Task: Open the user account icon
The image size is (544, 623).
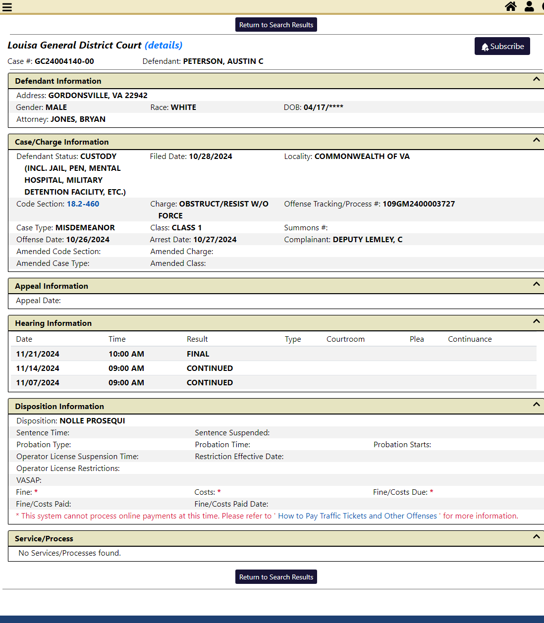Action: [529, 6]
